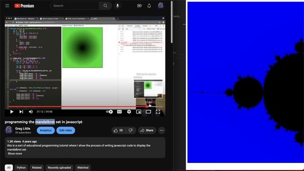Open the more actions ellipsis menu
Screen dimensions: 304x171
coord(161,131)
